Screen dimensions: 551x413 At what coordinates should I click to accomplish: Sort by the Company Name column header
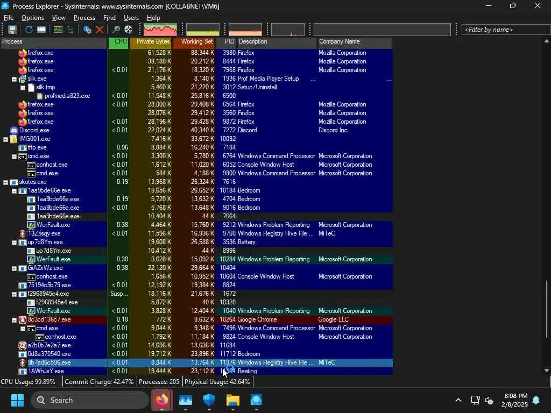pyautogui.click(x=355, y=42)
